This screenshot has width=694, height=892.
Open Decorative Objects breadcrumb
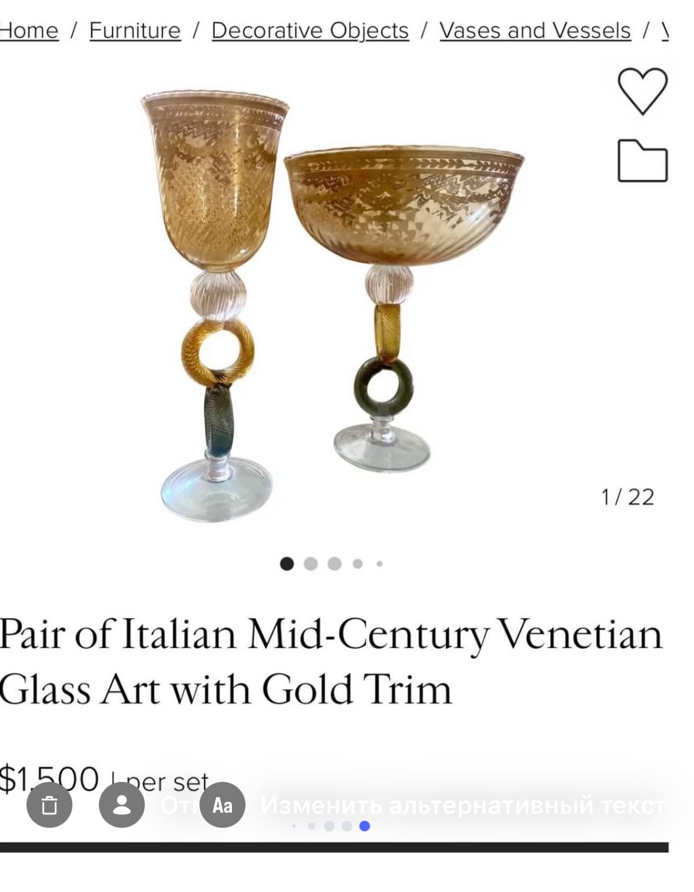pos(310,30)
